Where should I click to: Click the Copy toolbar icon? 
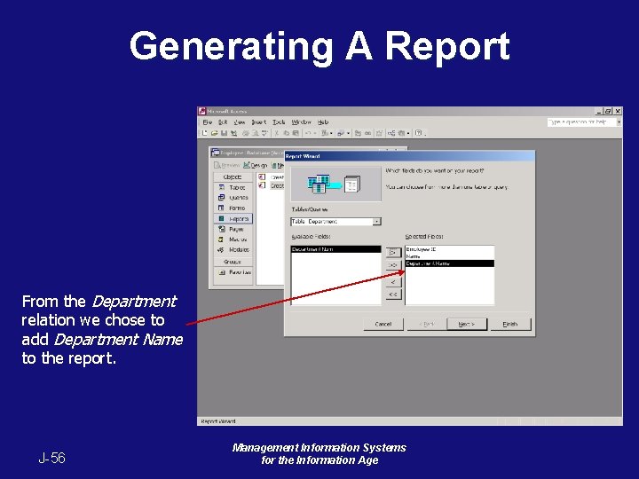tap(286, 133)
